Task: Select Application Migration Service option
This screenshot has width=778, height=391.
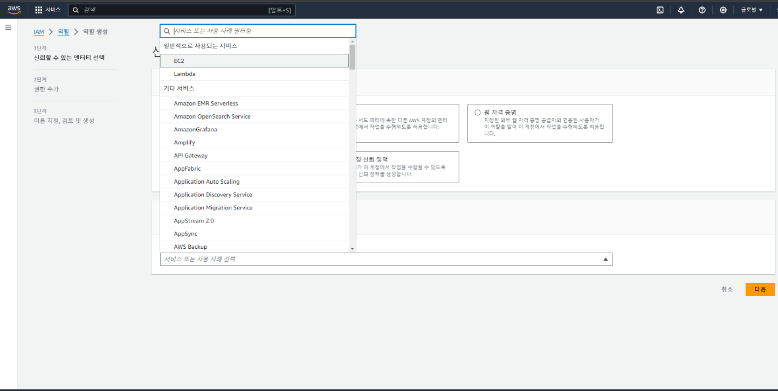Action: pyautogui.click(x=254, y=207)
